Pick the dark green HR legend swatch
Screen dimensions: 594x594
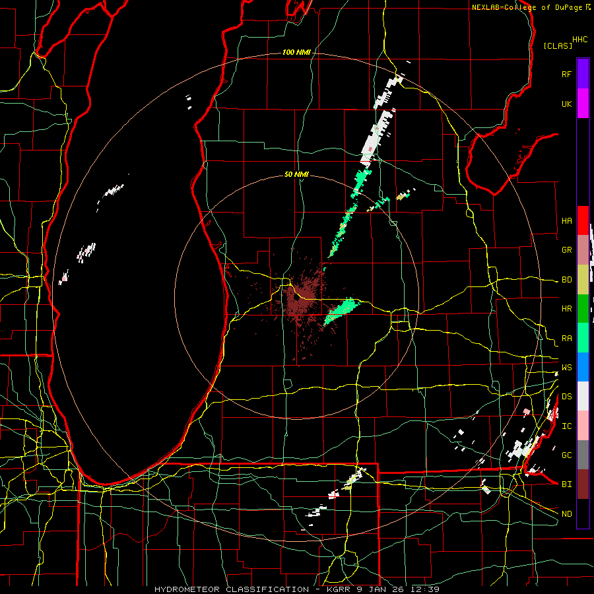[583, 309]
